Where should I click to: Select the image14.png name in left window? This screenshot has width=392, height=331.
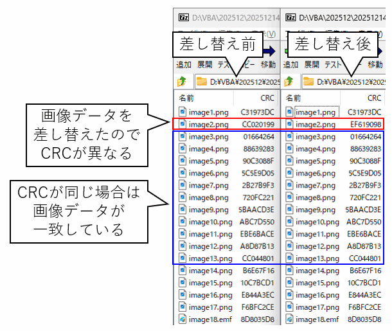coord(211,271)
